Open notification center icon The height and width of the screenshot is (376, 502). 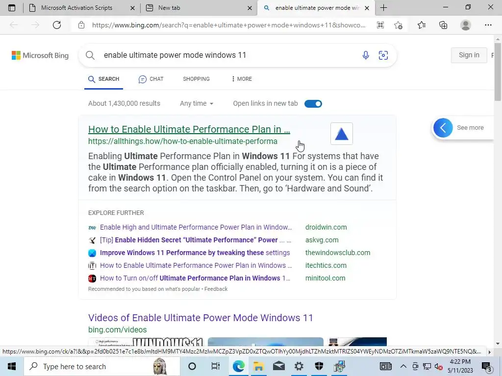(x=487, y=367)
